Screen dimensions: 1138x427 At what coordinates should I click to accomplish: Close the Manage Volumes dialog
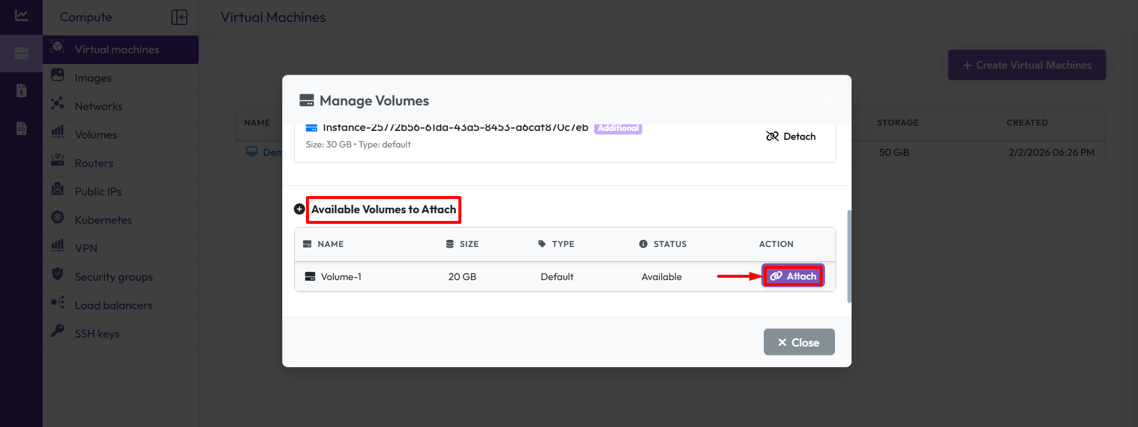coord(799,342)
